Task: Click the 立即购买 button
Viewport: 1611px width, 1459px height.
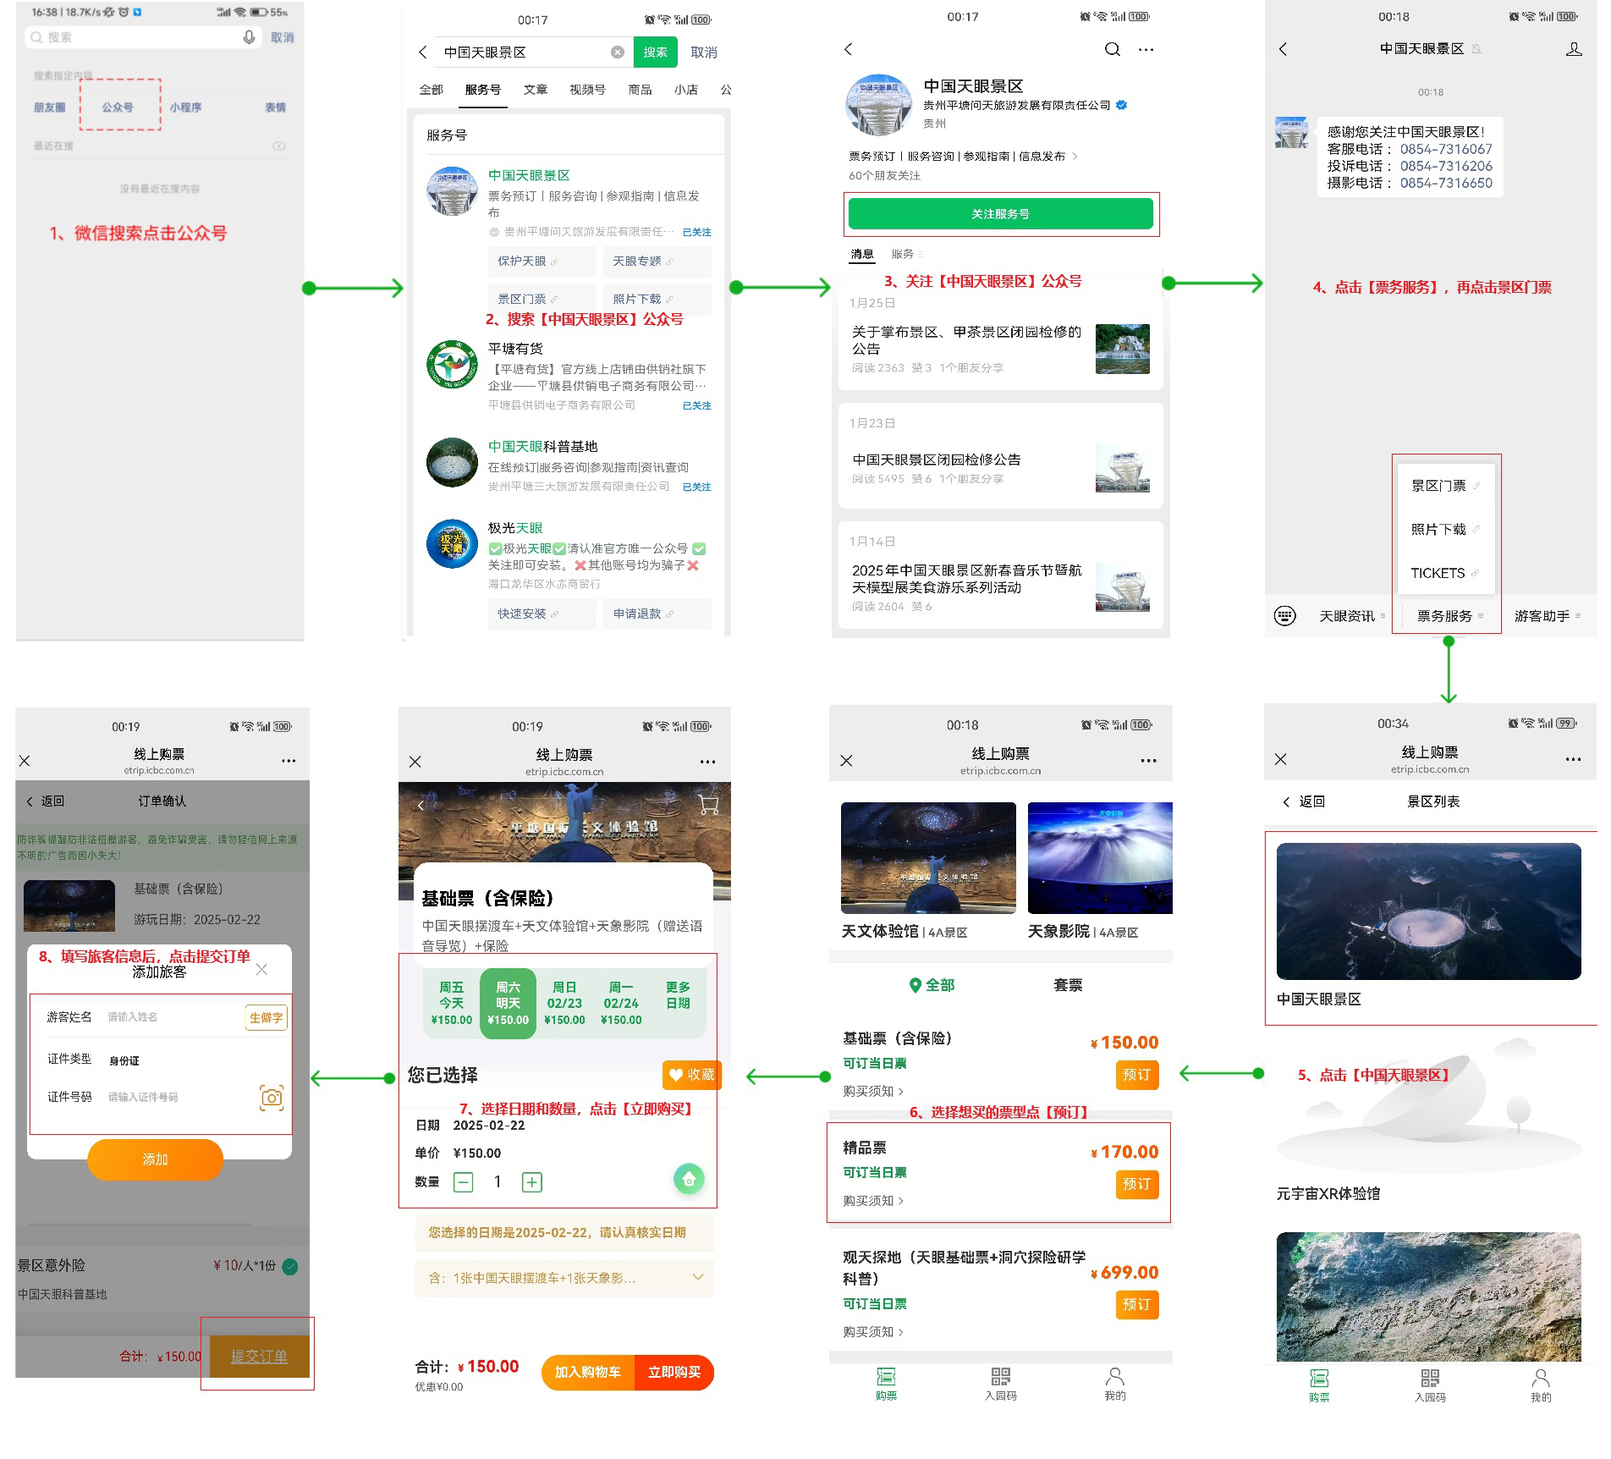Action: (x=674, y=1372)
